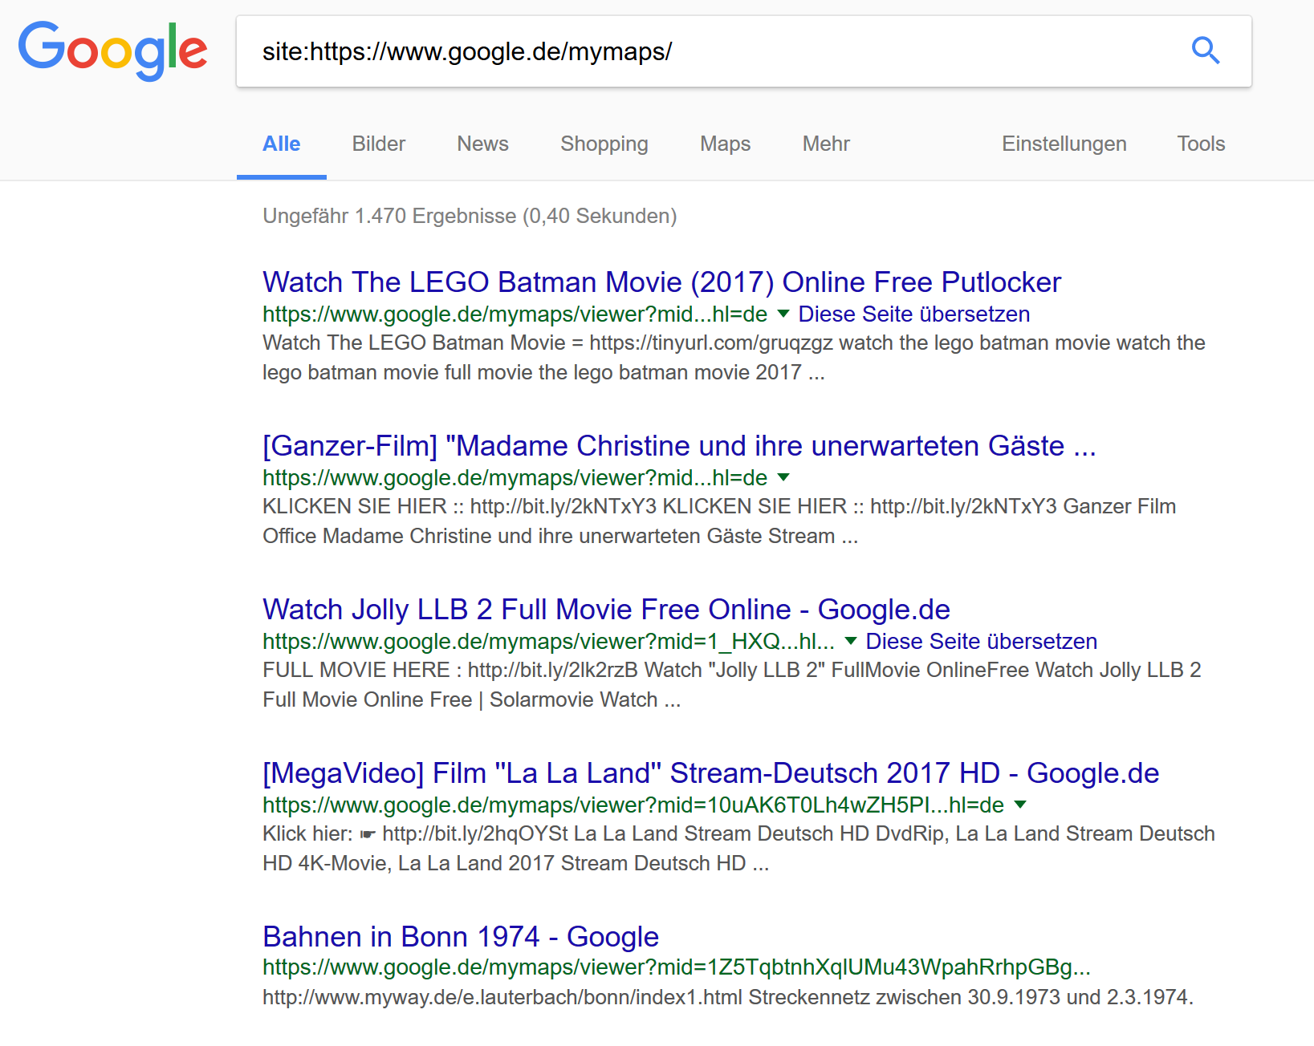Open the LEGO Batman Movie result
1314x1046 pixels.
click(x=661, y=282)
